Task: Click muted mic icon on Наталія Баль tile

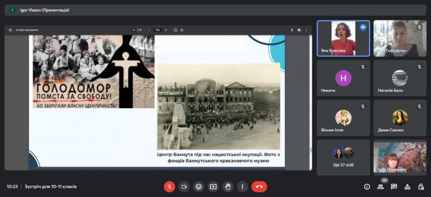Action: coord(419,67)
